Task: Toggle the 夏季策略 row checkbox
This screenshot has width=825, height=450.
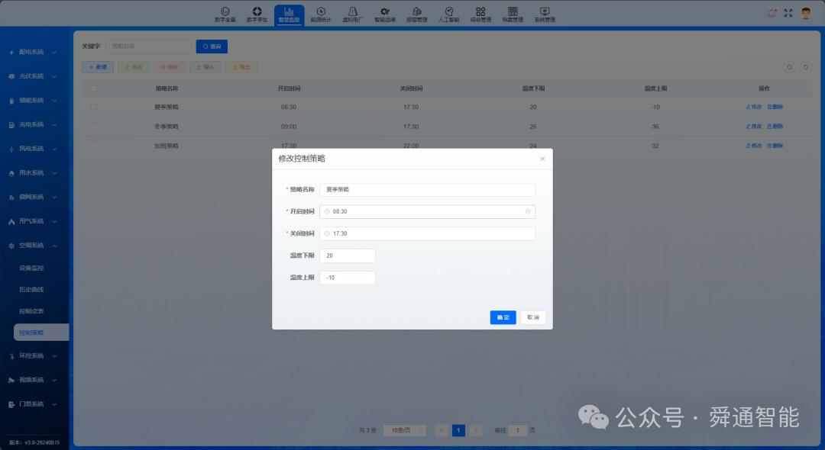Action: (x=93, y=107)
